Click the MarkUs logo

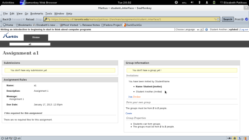[10, 36]
